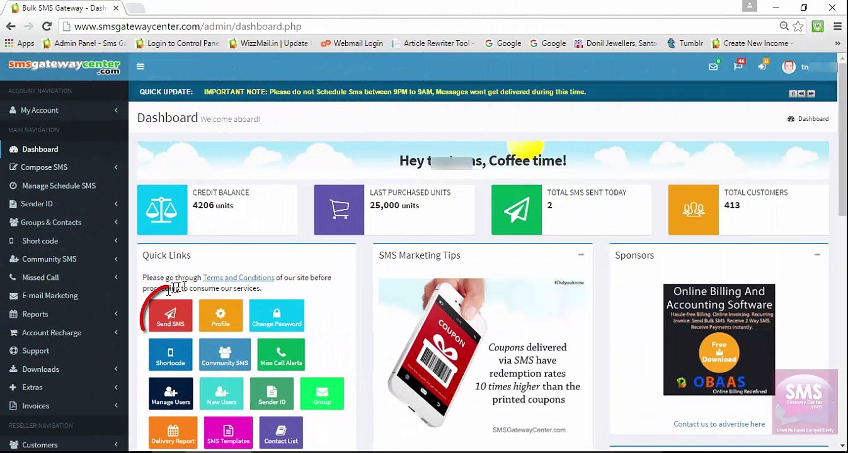
Task: Switch to the Bulk SMS Gateway browser tab
Action: click(63, 8)
